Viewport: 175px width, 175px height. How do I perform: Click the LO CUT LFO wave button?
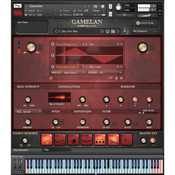(114, 124)
